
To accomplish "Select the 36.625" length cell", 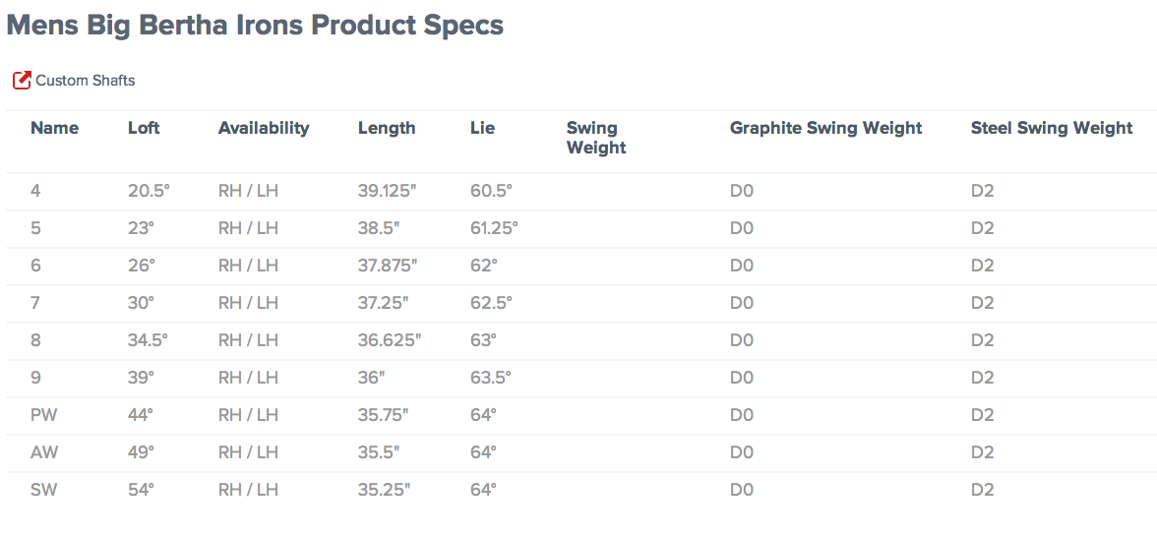I will tap(390, 340).
